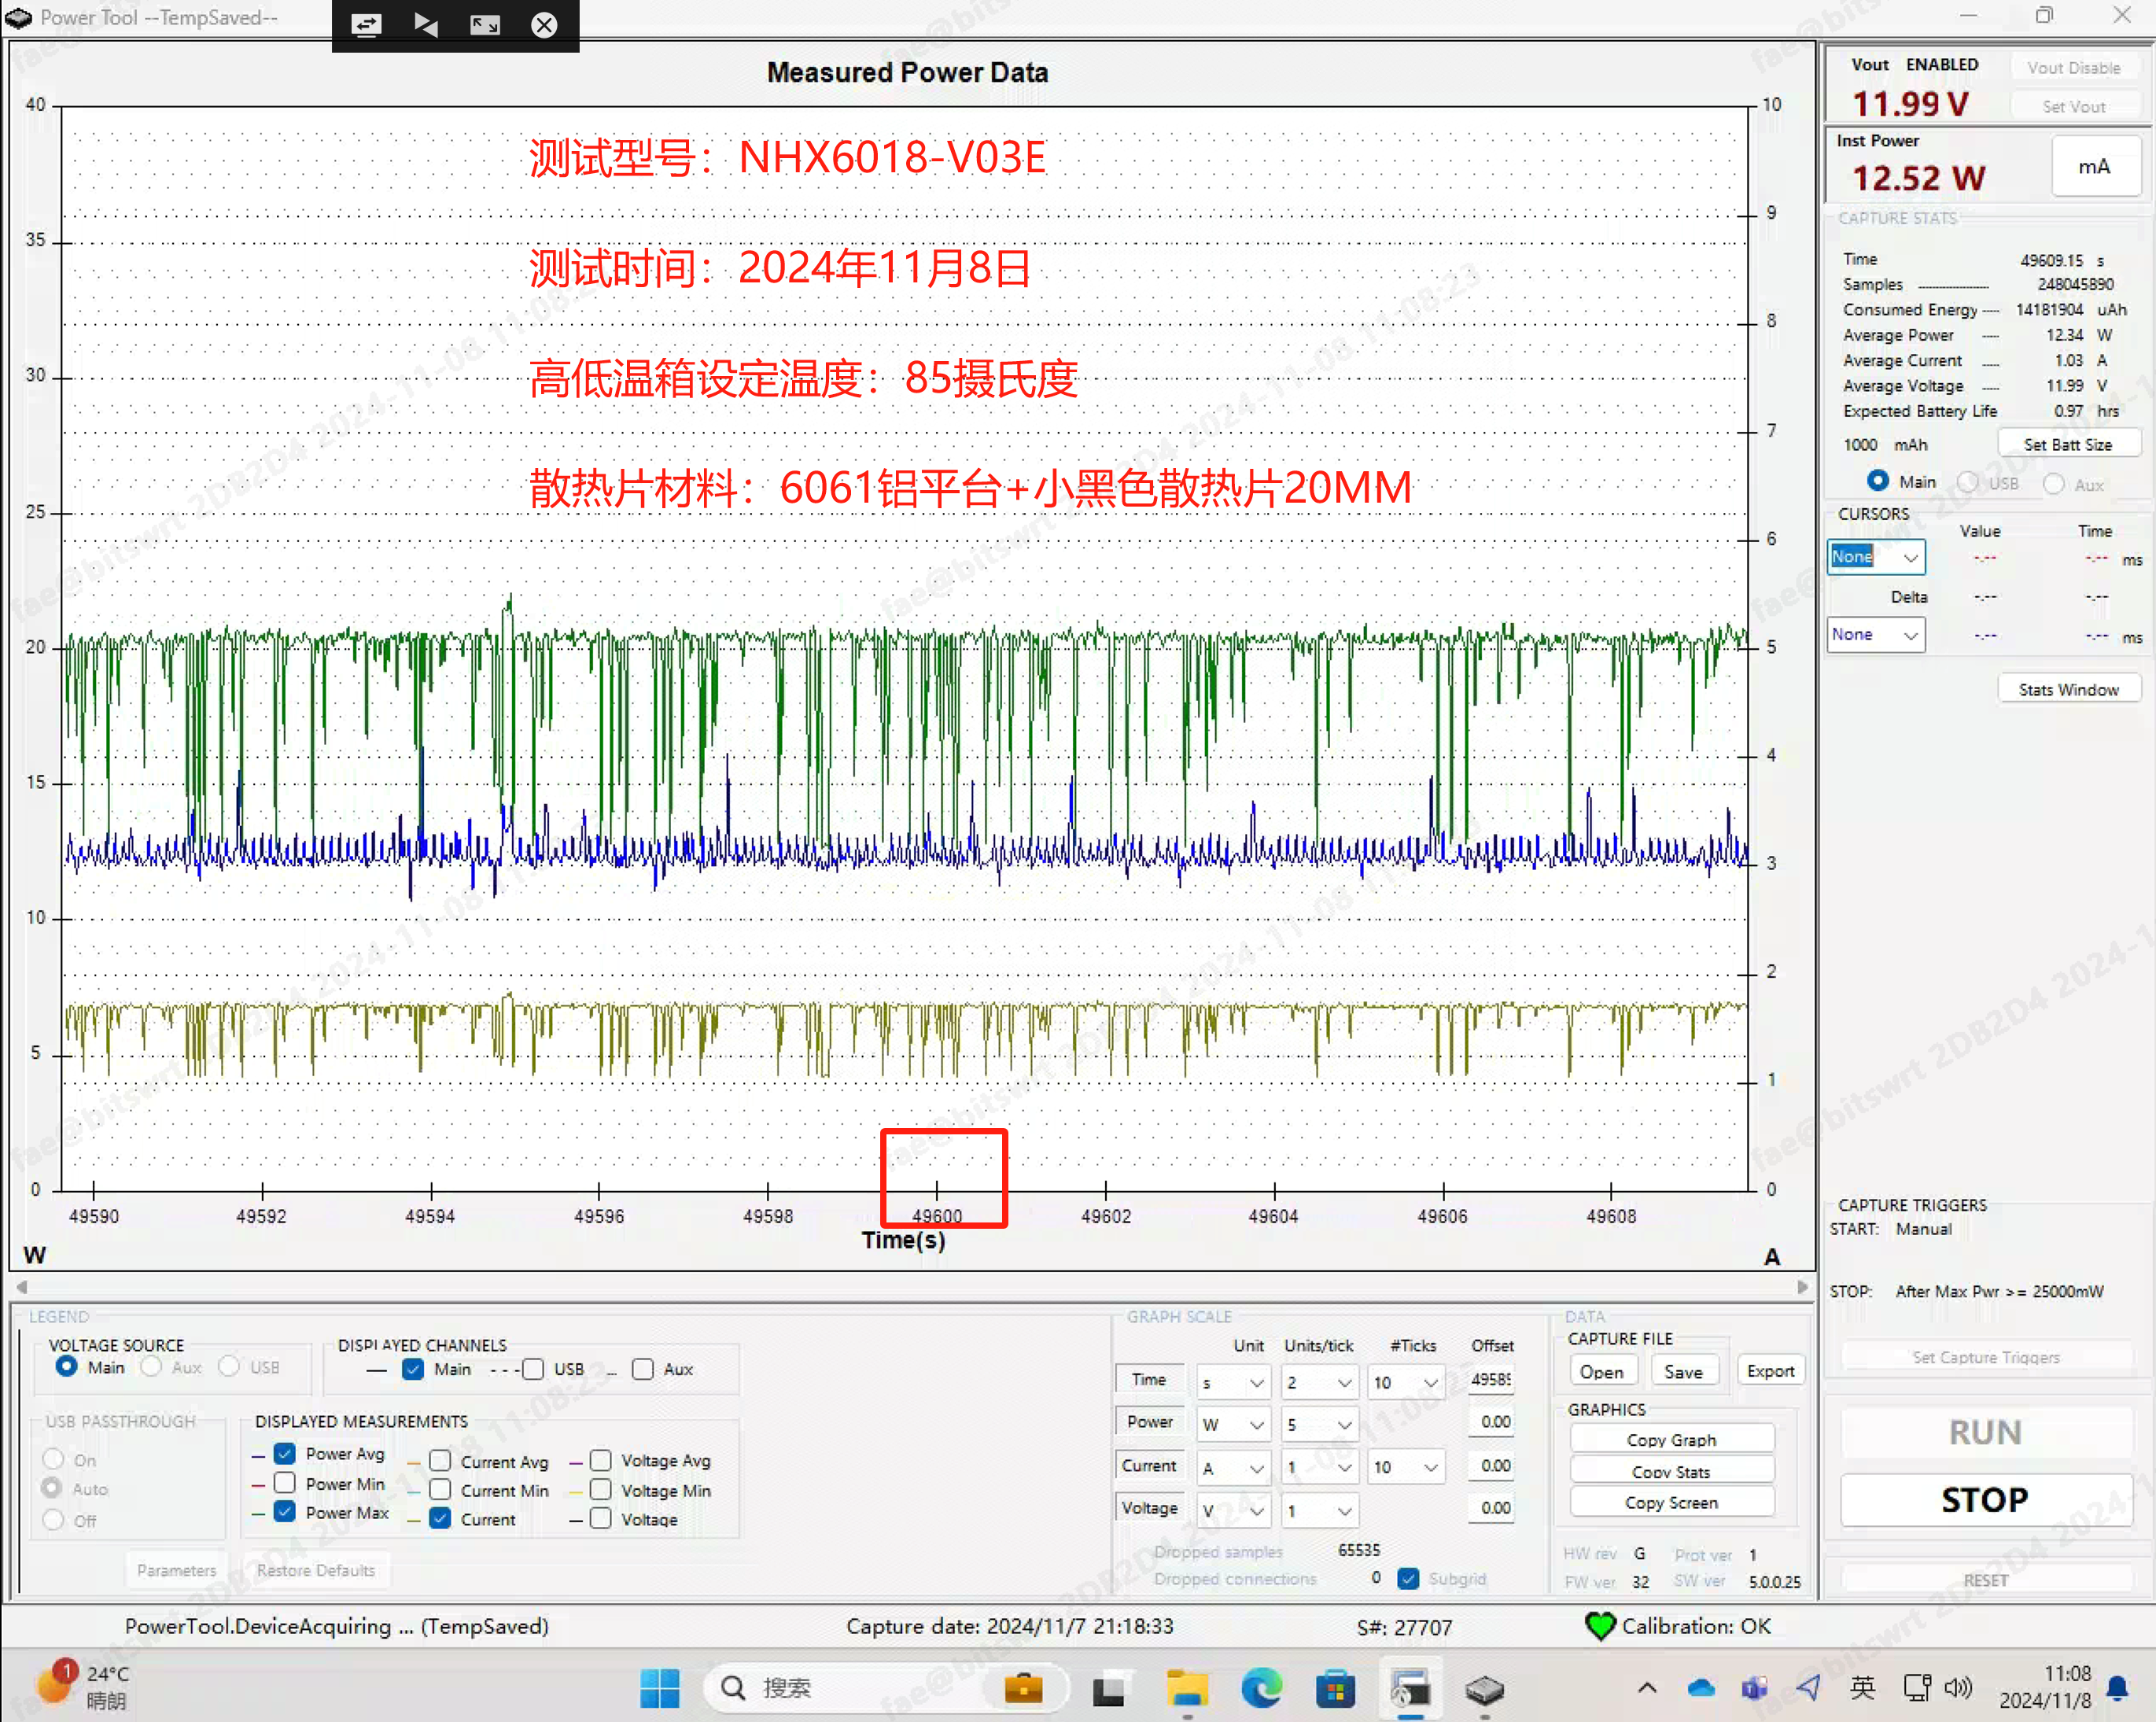Click the STOP button
2156x1722 pixels.
tap(1985, 1499)
